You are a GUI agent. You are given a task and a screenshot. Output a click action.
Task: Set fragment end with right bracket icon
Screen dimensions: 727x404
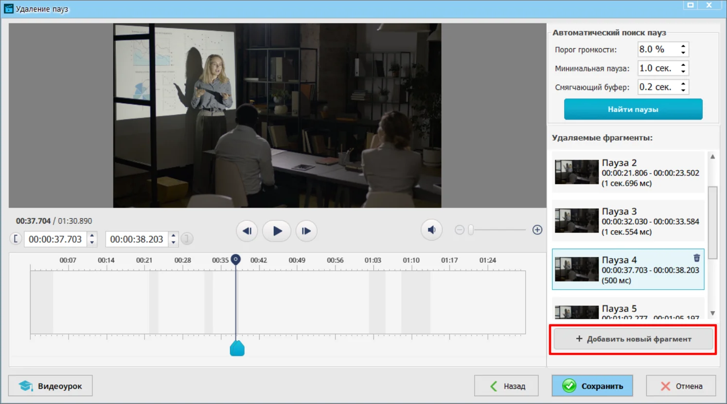point(187,239)
